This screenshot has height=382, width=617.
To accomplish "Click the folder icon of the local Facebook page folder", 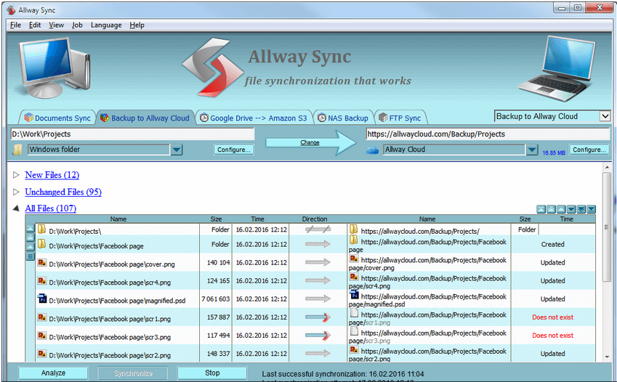I will (x=41, y=244).
